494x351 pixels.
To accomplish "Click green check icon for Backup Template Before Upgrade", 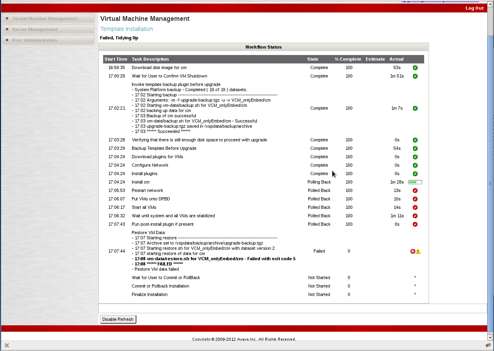I will pos(415,149).
